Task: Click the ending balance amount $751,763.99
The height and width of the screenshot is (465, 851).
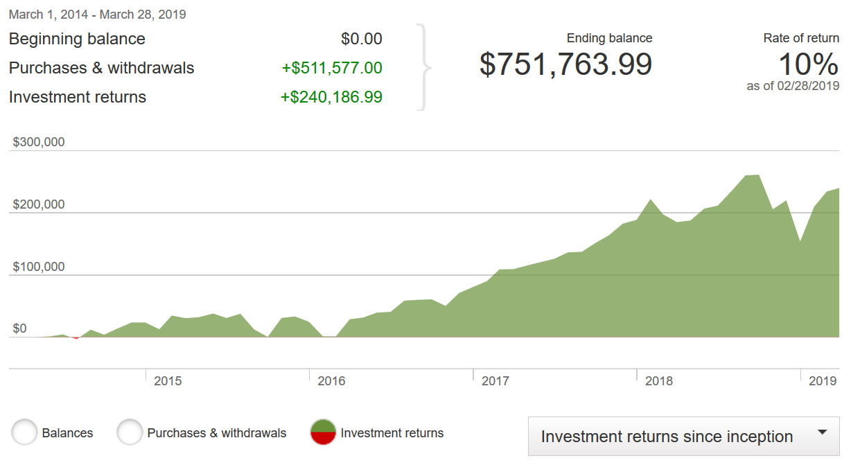Action: [x=565, y=64]
